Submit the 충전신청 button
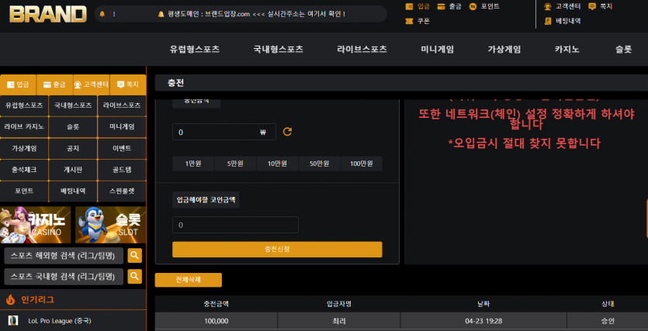 [x=277, y=250]
